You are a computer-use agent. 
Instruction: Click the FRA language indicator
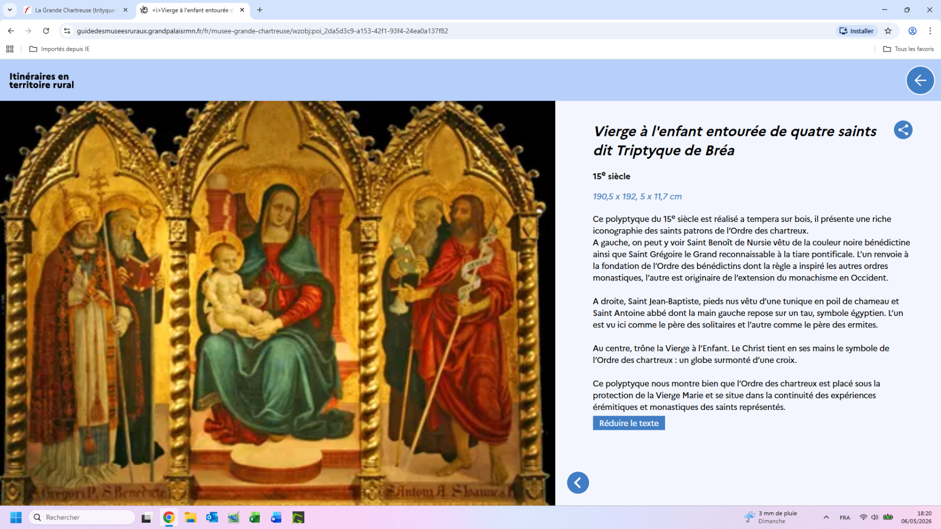point(845,518)
